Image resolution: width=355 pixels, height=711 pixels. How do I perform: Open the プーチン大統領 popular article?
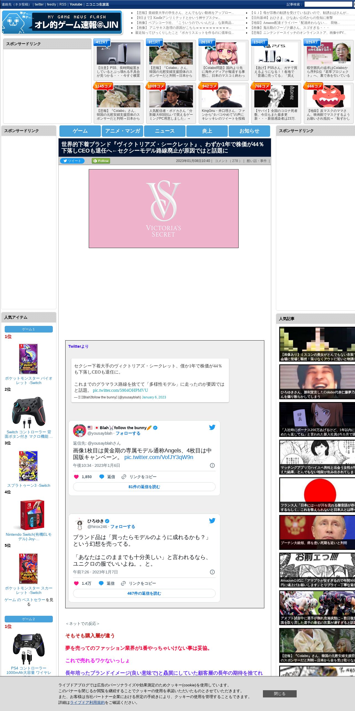pyautogui.click(x=317, y=532)
